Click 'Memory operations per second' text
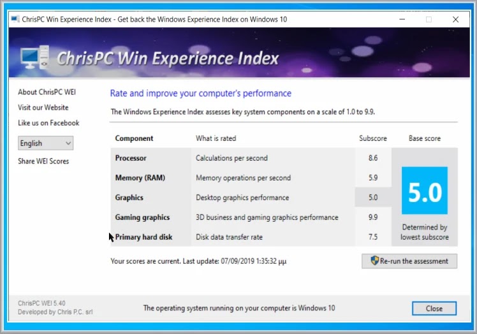This screenshot has height=334, width=477. point(244,178)
